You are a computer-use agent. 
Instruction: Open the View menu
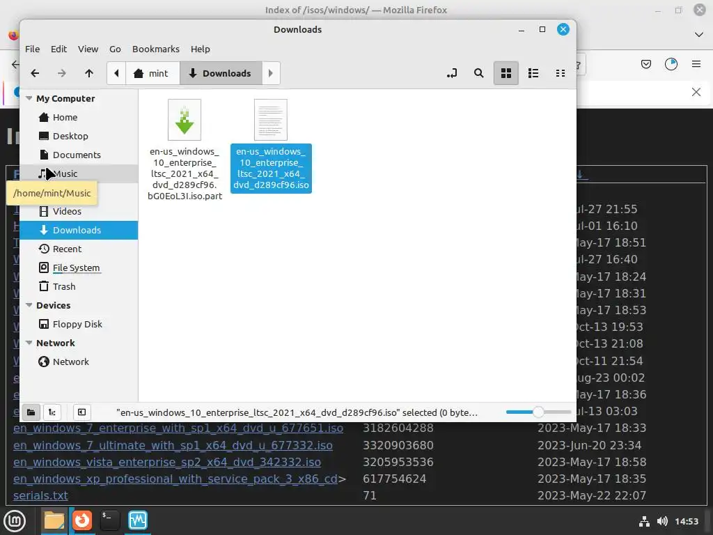pyautogui.click(x=88, y=49)
